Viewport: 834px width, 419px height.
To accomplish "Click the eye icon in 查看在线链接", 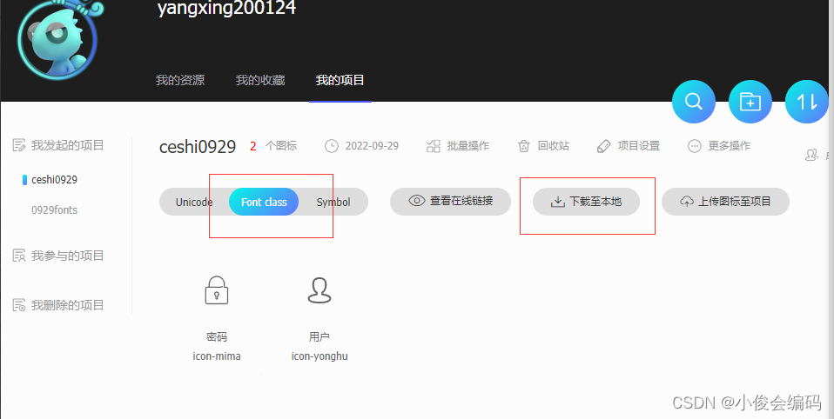I will click(416, 201).
